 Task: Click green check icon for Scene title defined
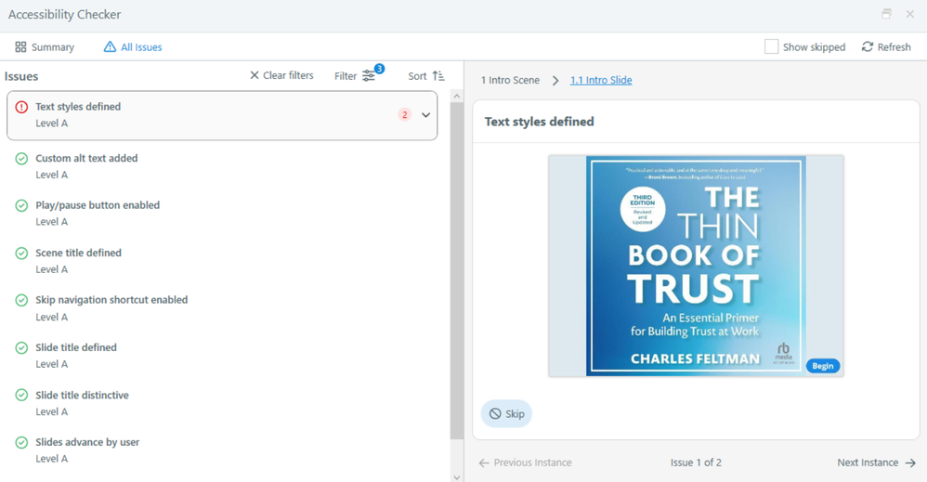21,254
